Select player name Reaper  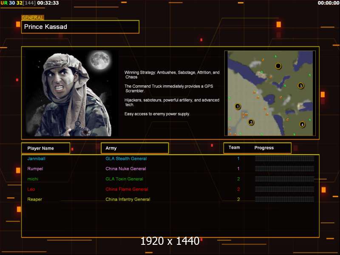(35, 199)
